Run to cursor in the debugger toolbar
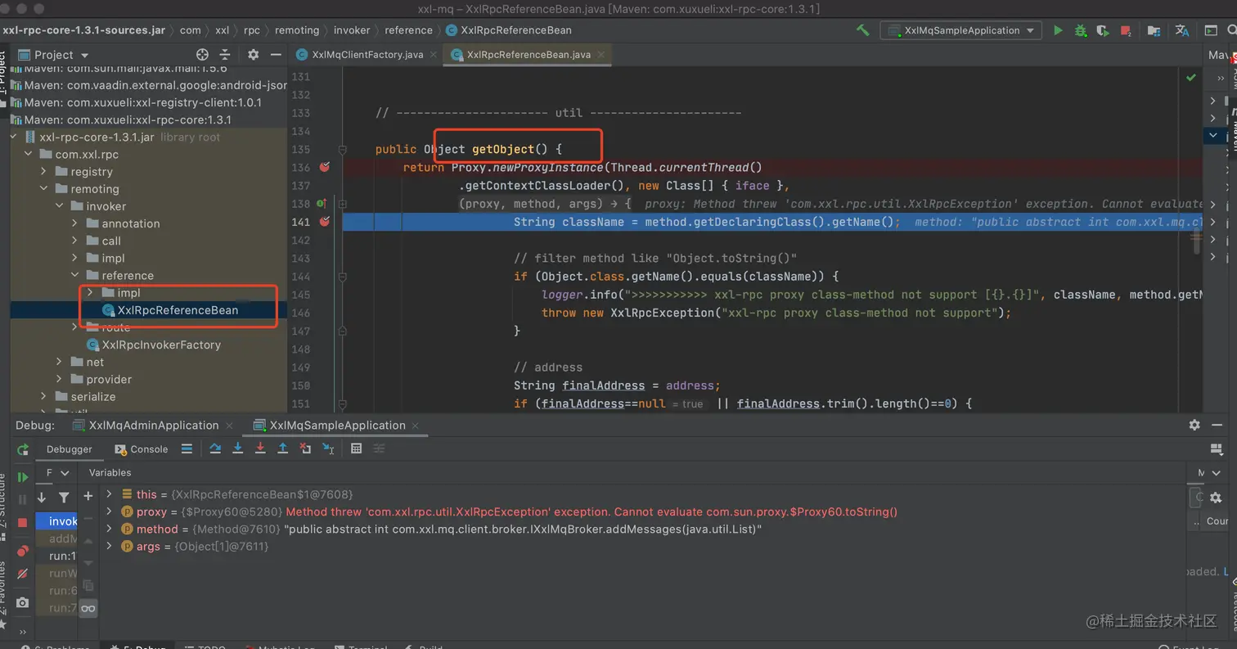Image resolution: width=1237 pixels, height=649 pixels. 328,448
